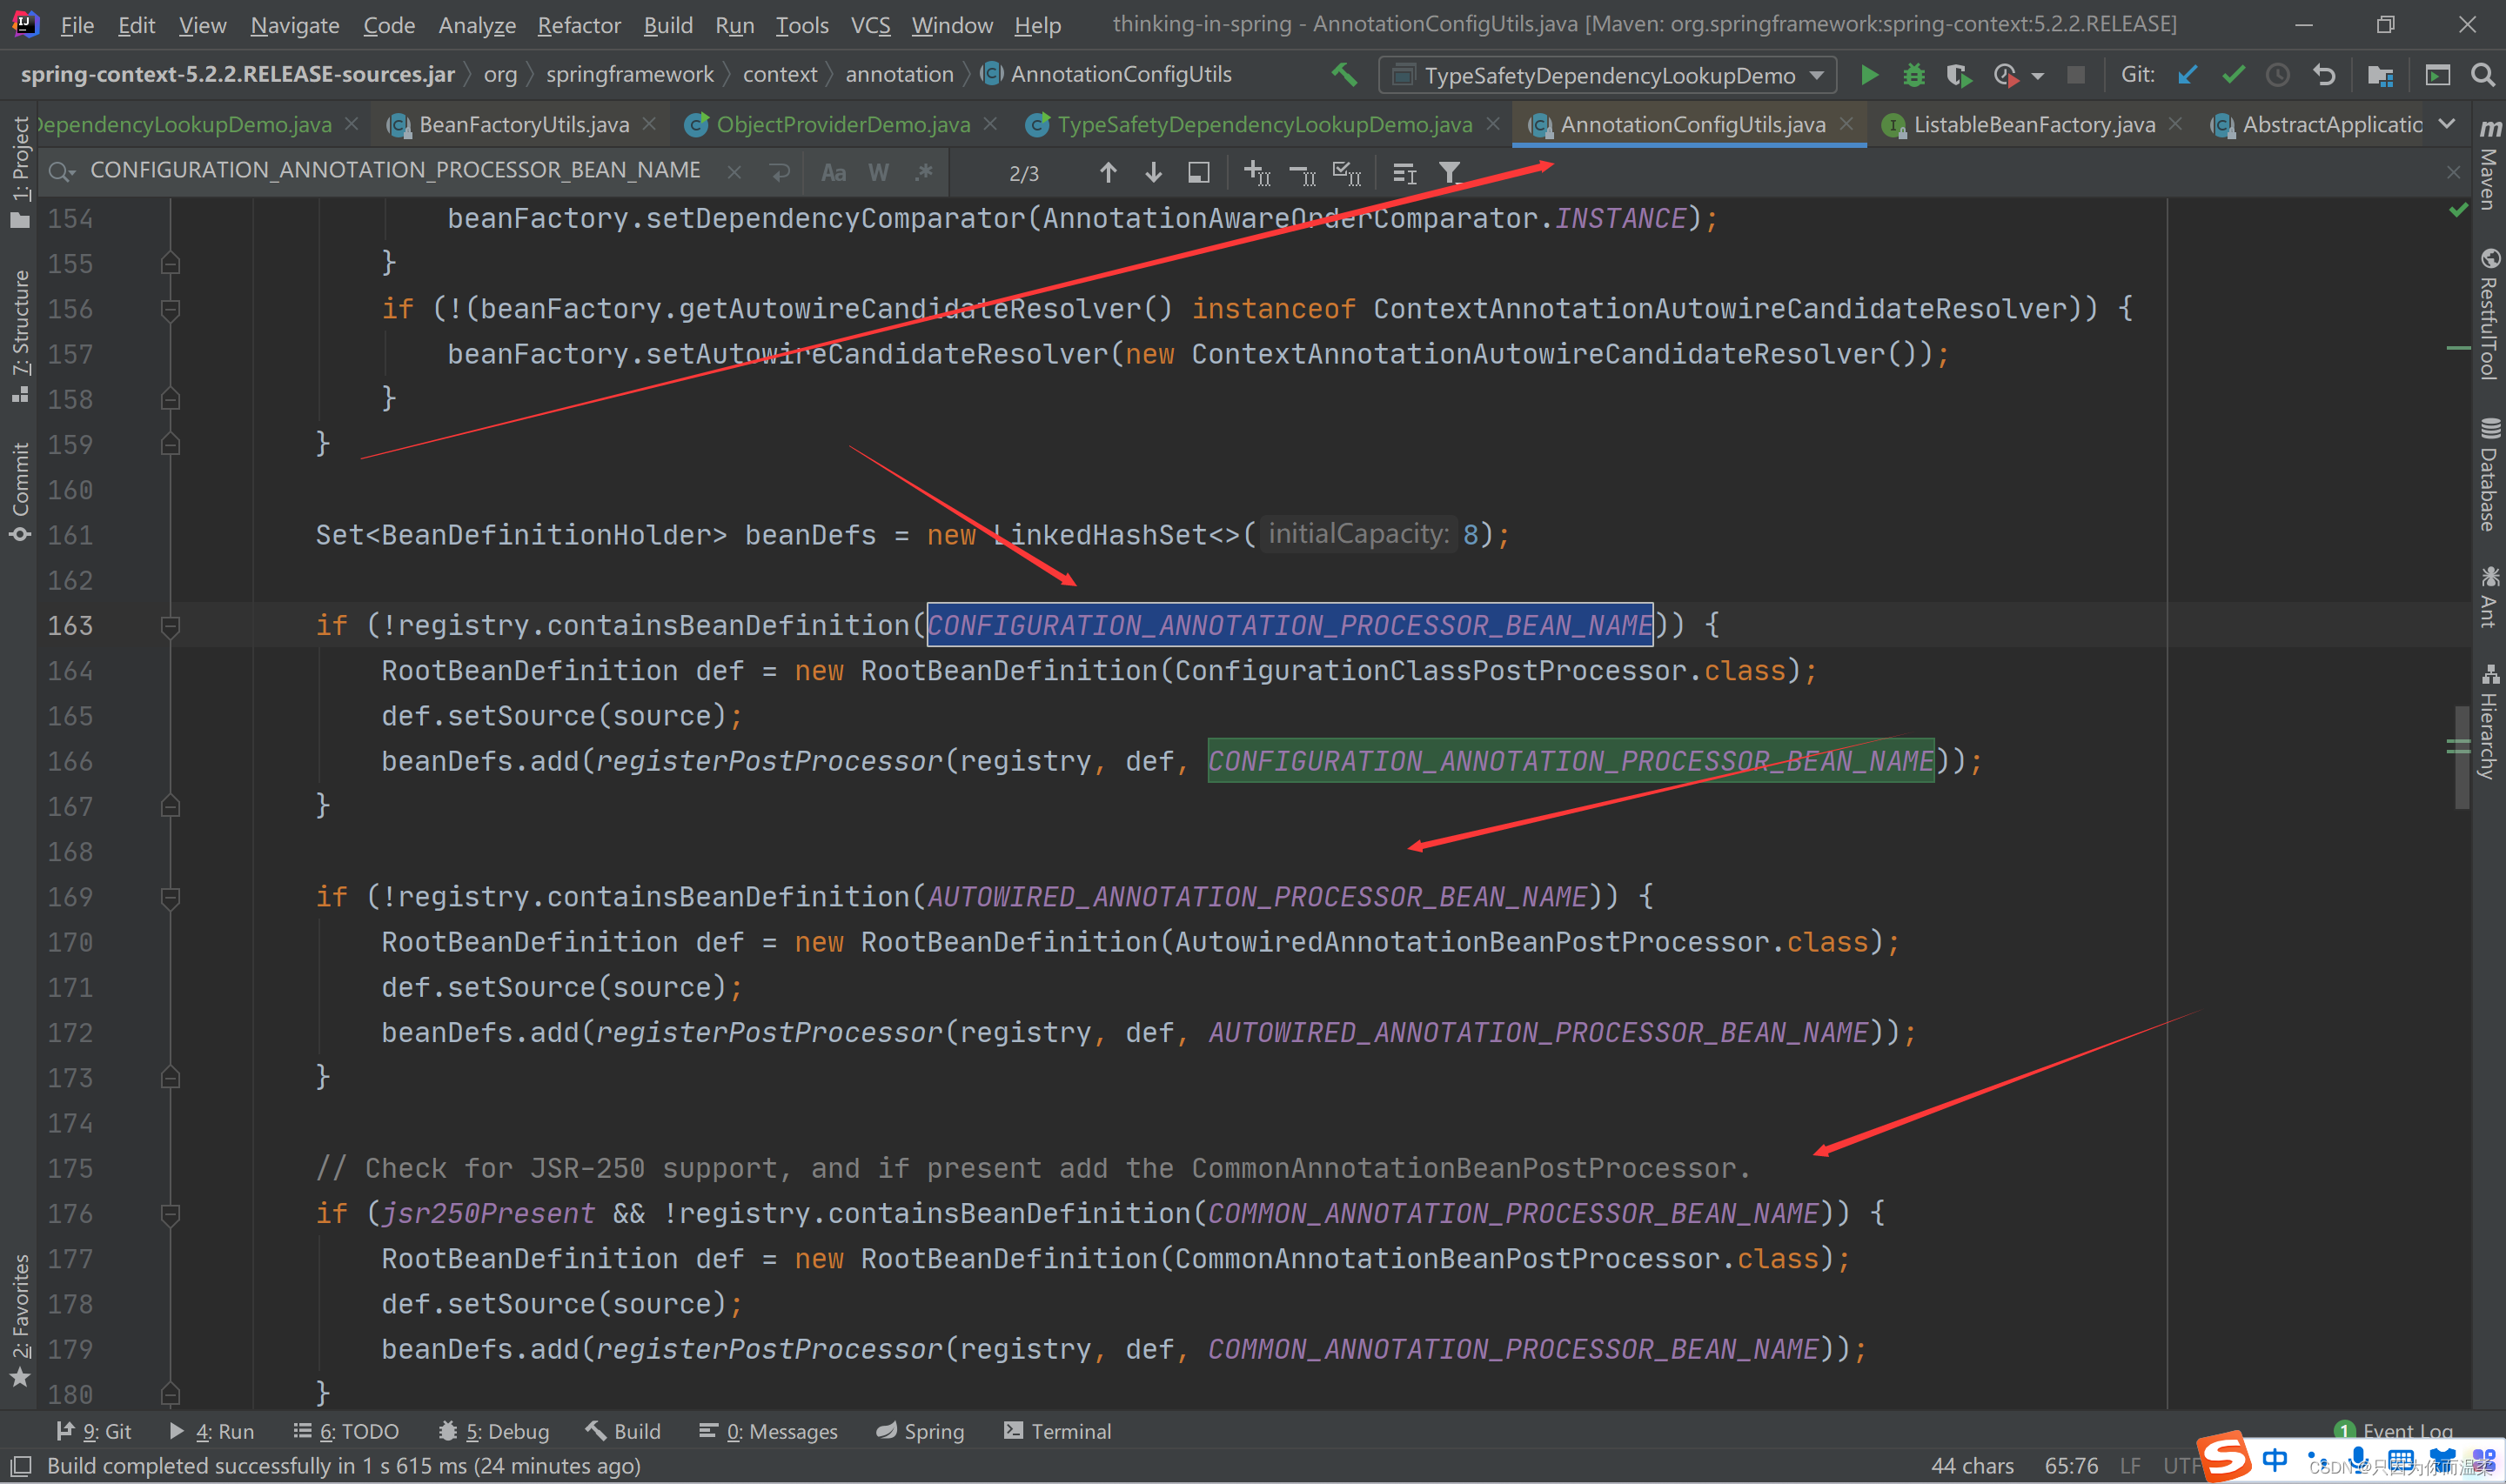Open the Favorites tool window
The height and width of the screenshot is (1484, 2506).
20,1320
